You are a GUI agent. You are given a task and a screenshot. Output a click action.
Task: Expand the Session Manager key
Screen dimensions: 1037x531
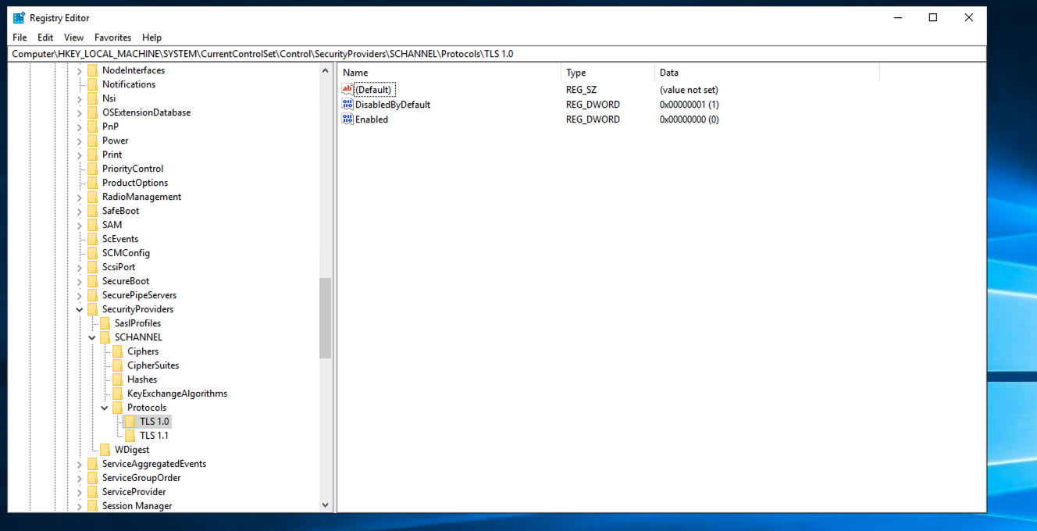pos(80,507)
